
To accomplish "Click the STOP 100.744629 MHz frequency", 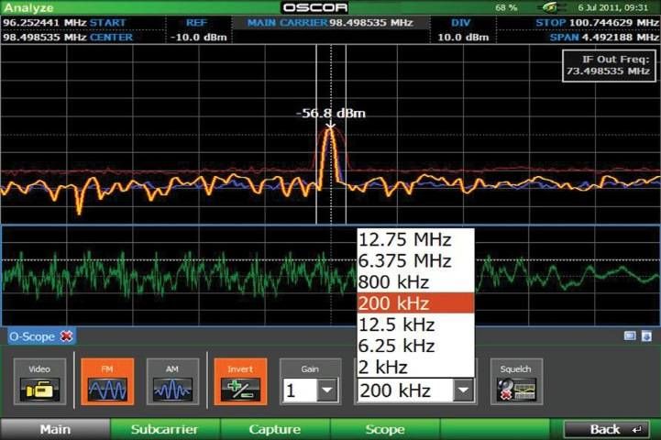I will pos(597,22).
